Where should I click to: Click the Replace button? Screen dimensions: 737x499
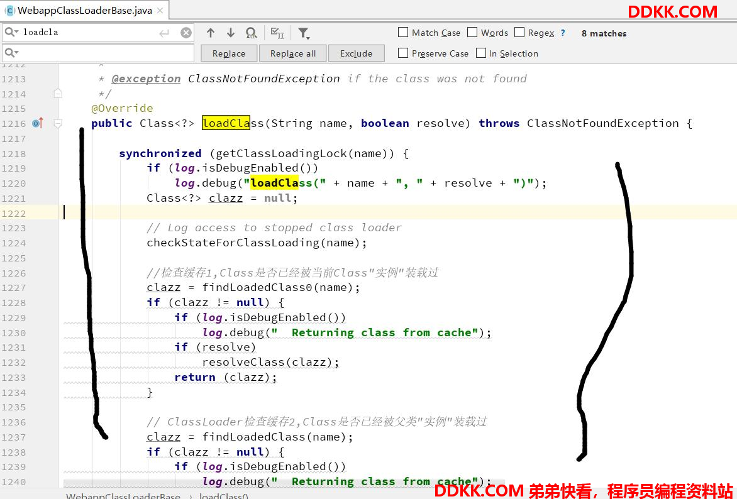click(229, 53)
